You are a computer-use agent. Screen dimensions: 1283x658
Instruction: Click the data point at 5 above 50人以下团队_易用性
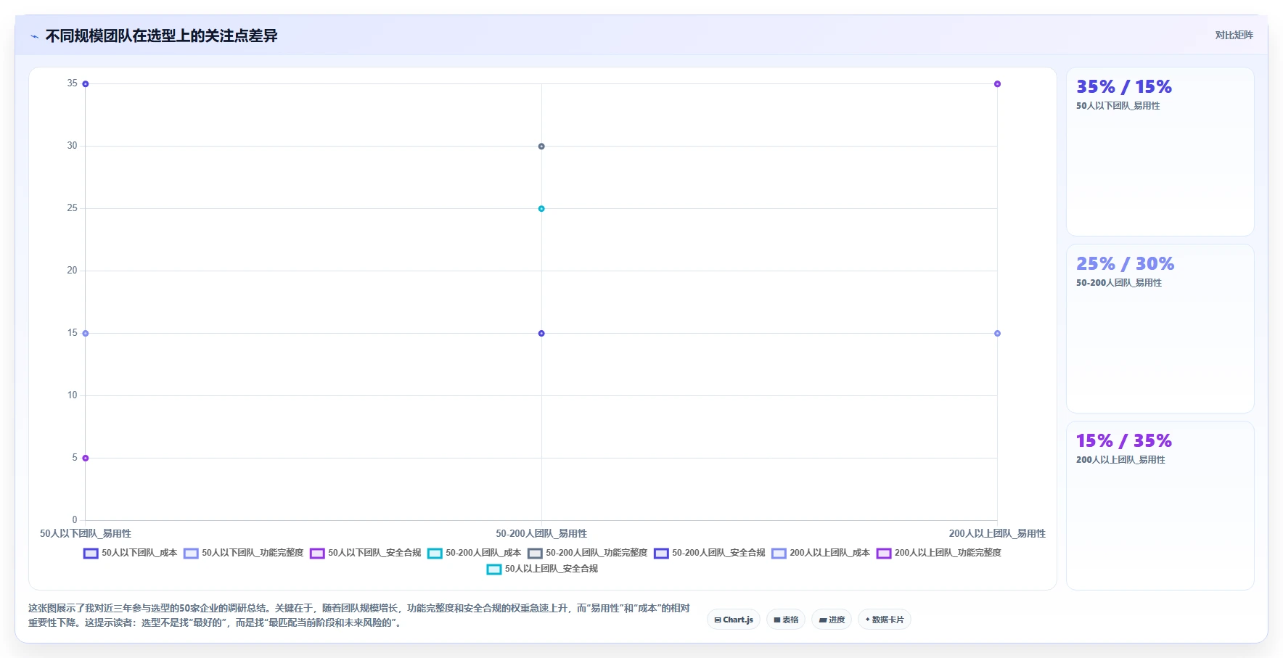[86, 458]
